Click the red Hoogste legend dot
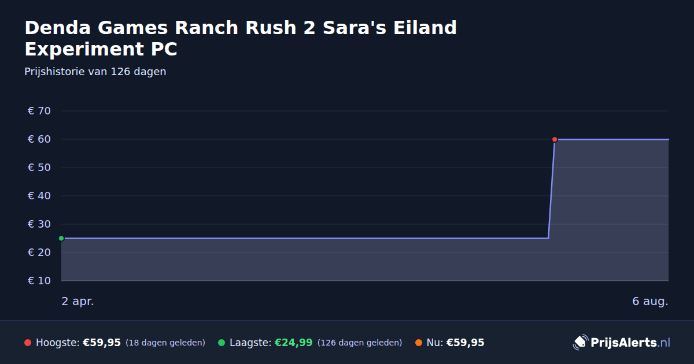Viewport: 694px width, 364px height. pos(28,343)
